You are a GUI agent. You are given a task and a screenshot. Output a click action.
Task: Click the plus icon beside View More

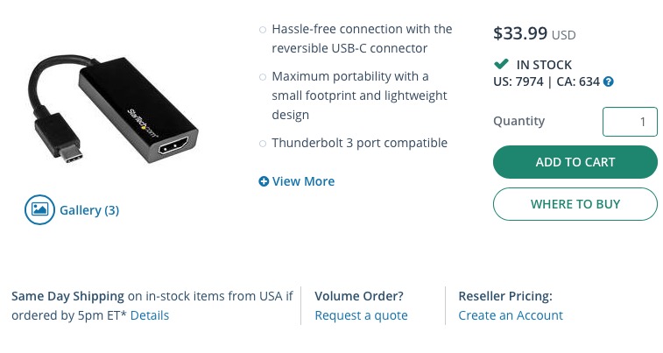coord(264,181)
